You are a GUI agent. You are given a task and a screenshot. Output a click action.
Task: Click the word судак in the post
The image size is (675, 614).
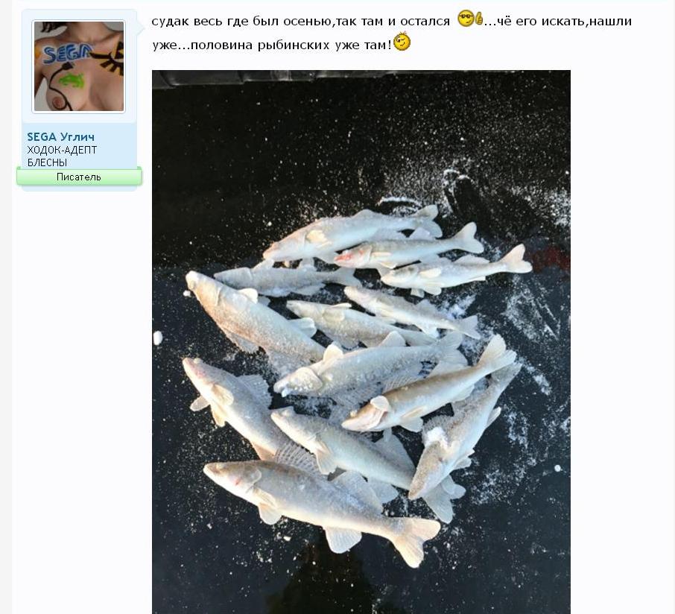click(x=171, y=21)
